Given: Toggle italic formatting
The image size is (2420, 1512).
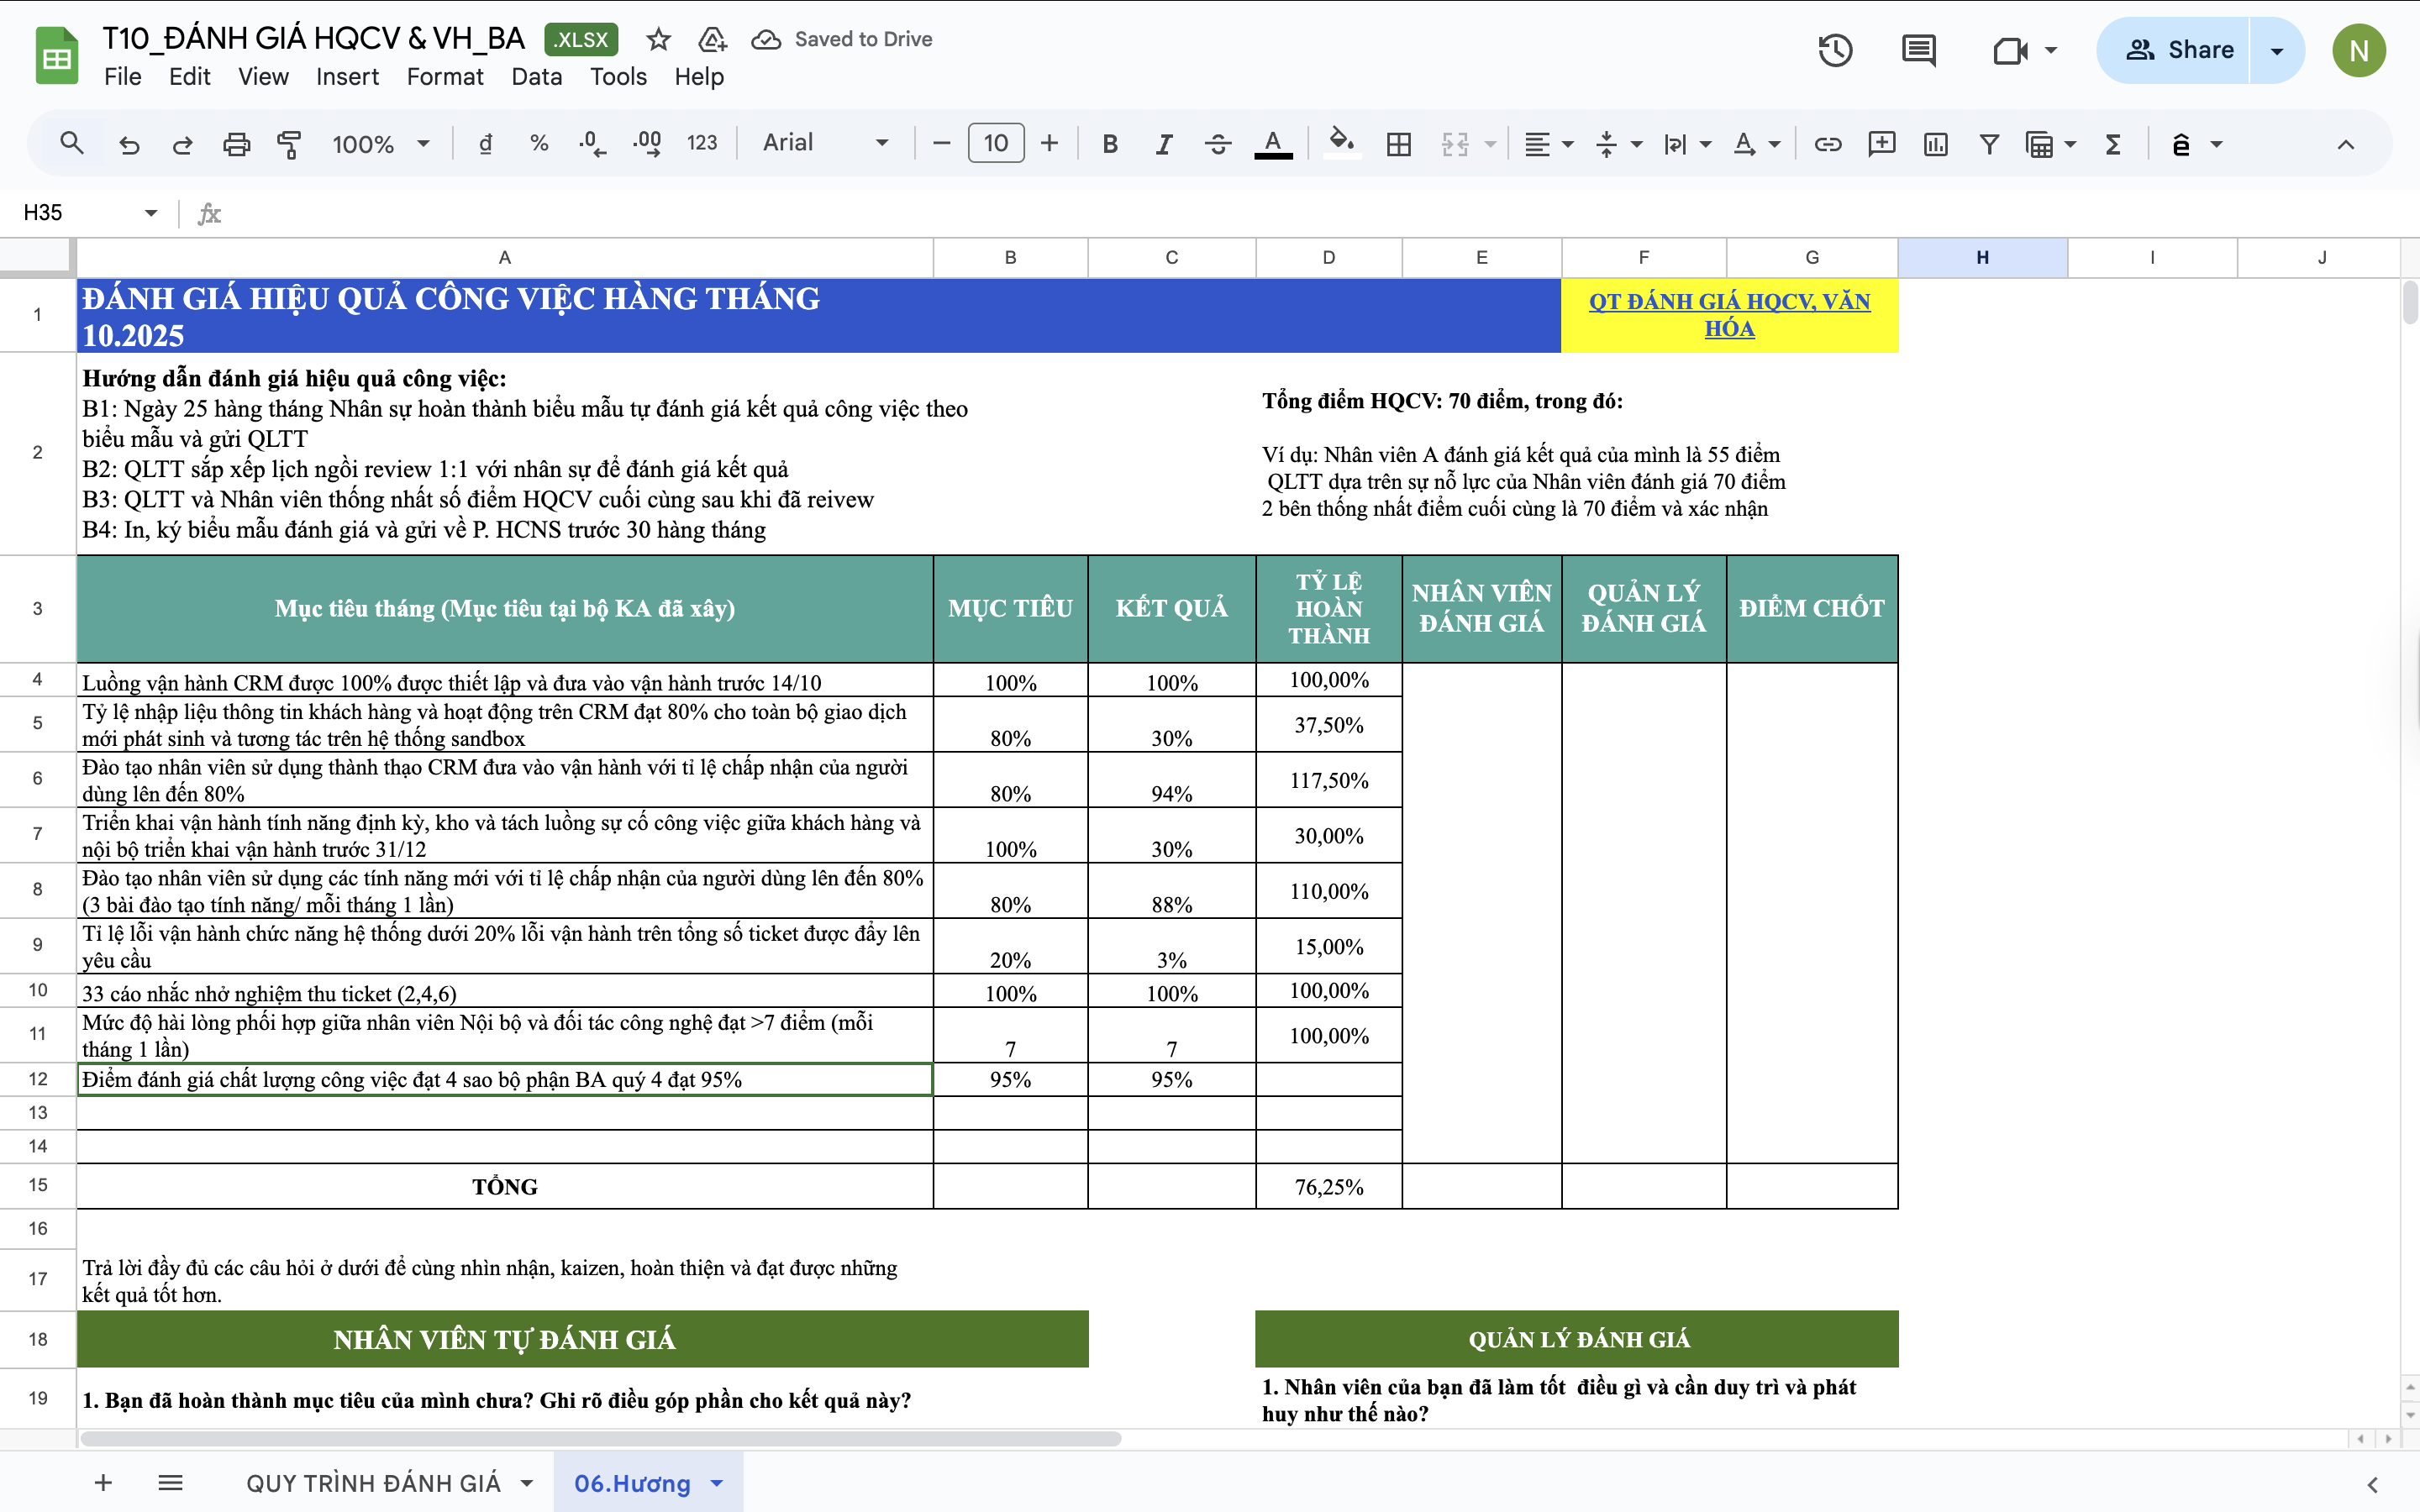Looking at the screenshot, I should (x=1163, y=144).
